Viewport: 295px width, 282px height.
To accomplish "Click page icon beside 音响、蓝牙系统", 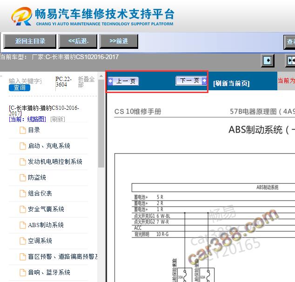I will click(x=23, y=272).
